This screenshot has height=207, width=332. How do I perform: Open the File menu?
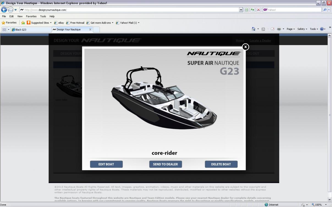(x=4, y=16)
